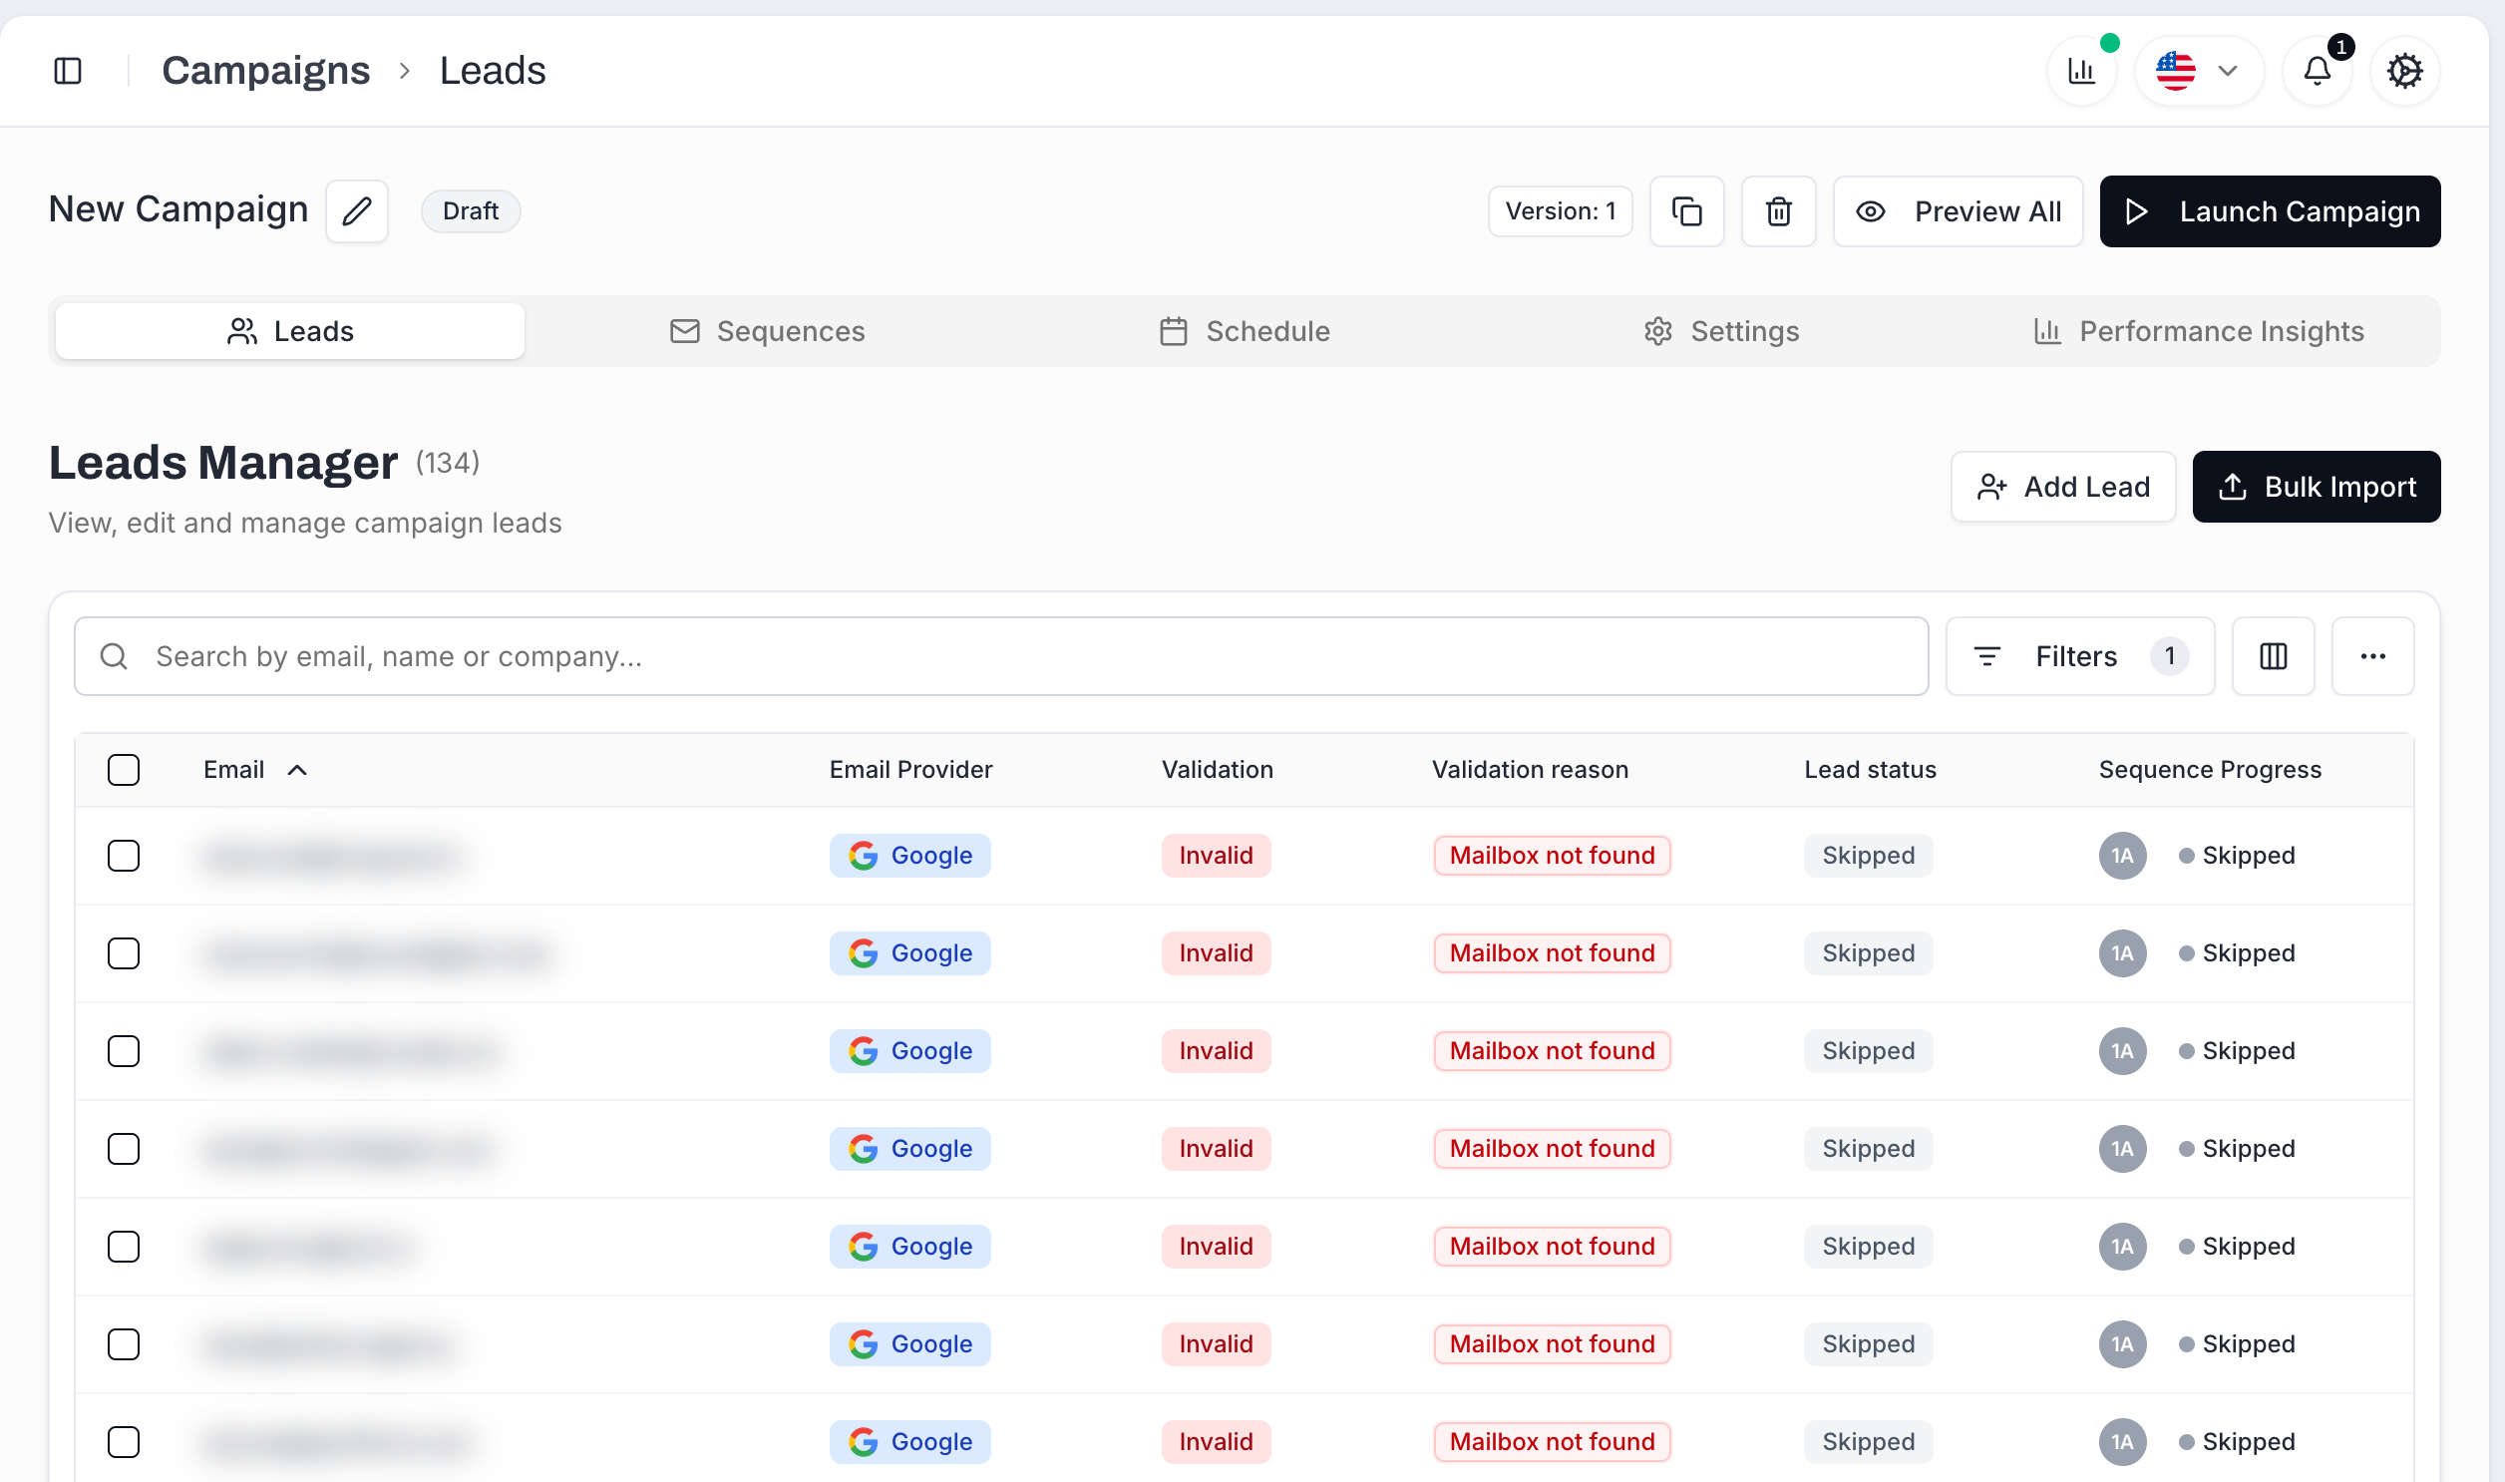Click the Version: 1 badge
The width and height of the screenshot is (2505, 1482).
1560,210
